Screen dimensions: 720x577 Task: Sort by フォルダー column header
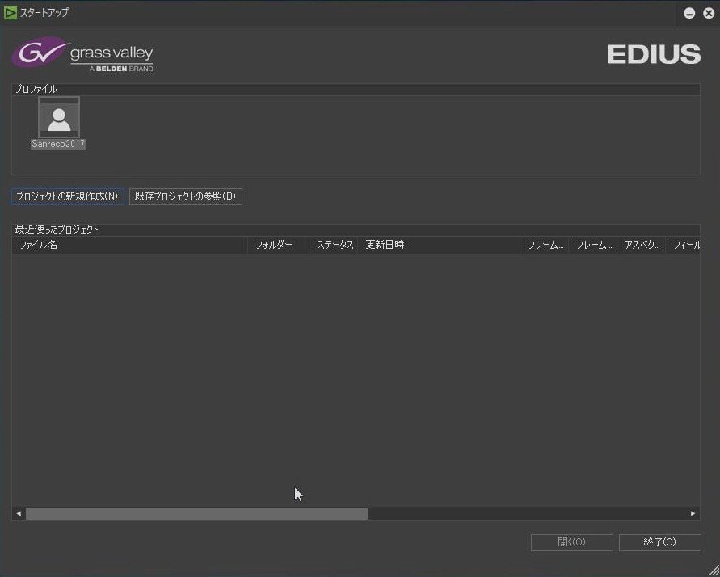pos(278,245)
